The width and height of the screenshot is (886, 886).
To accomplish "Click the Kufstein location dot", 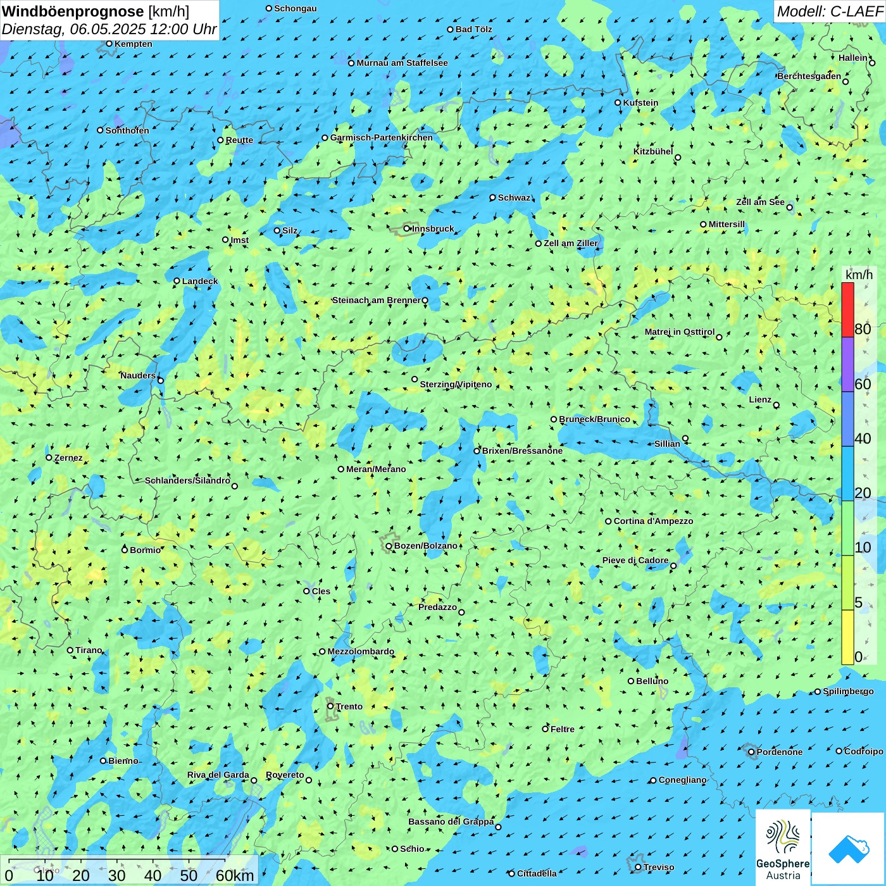I will click(618, 103).
